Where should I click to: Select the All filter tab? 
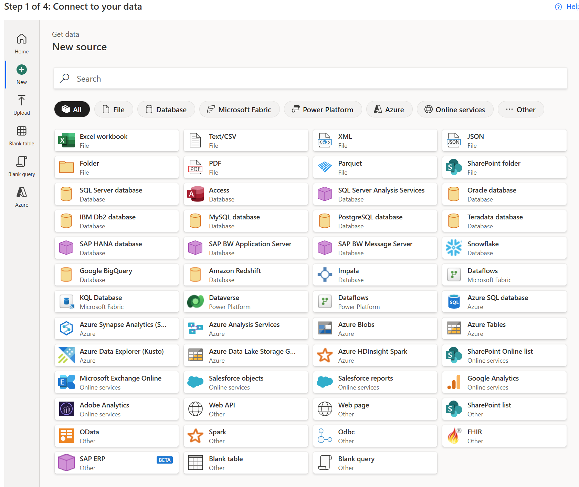click(72, 110)
